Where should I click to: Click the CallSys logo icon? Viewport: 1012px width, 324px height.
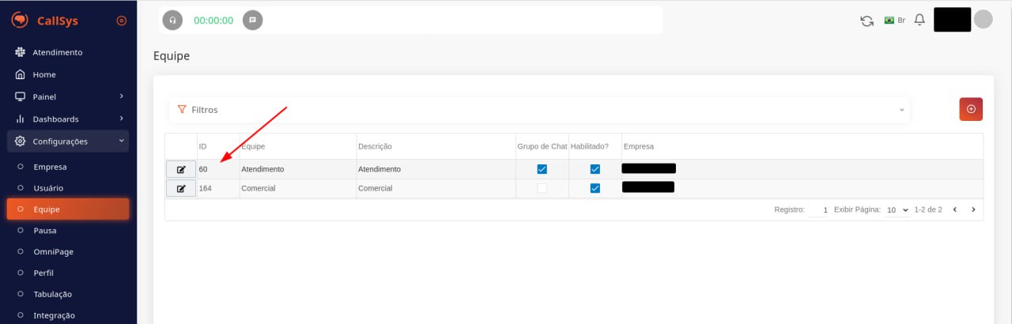[x=20, y=21]
